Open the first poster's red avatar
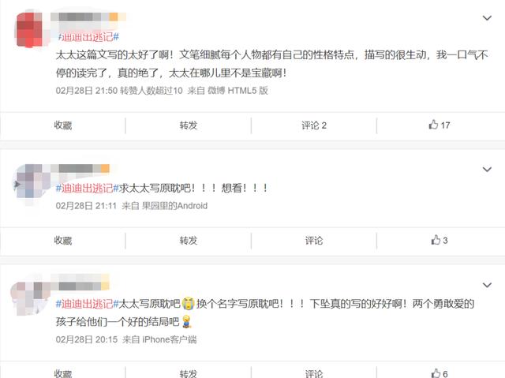The width and height of the screenshot is (505, 378). click(x=29, y=29)
